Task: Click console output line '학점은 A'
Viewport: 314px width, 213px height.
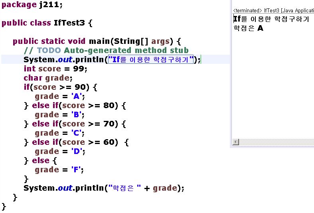Action: point(248,28)
